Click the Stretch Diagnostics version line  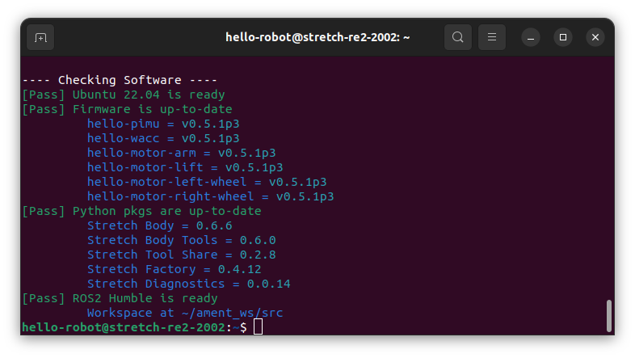(189, 284)
